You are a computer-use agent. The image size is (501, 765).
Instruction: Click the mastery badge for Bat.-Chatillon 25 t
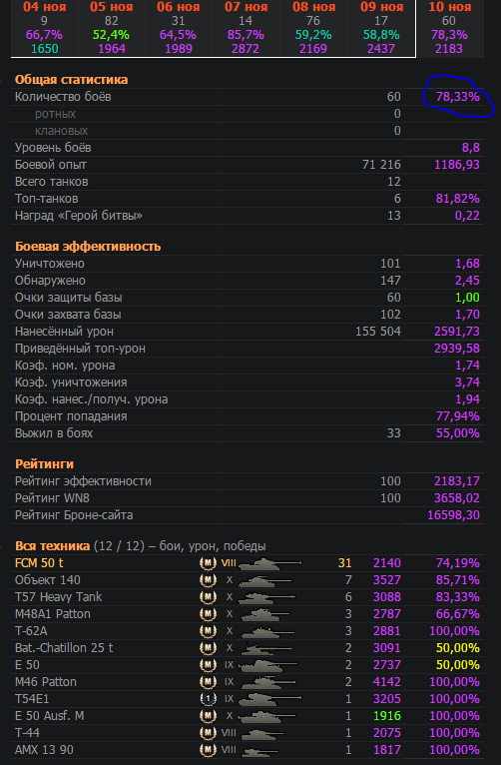(208, 648)
